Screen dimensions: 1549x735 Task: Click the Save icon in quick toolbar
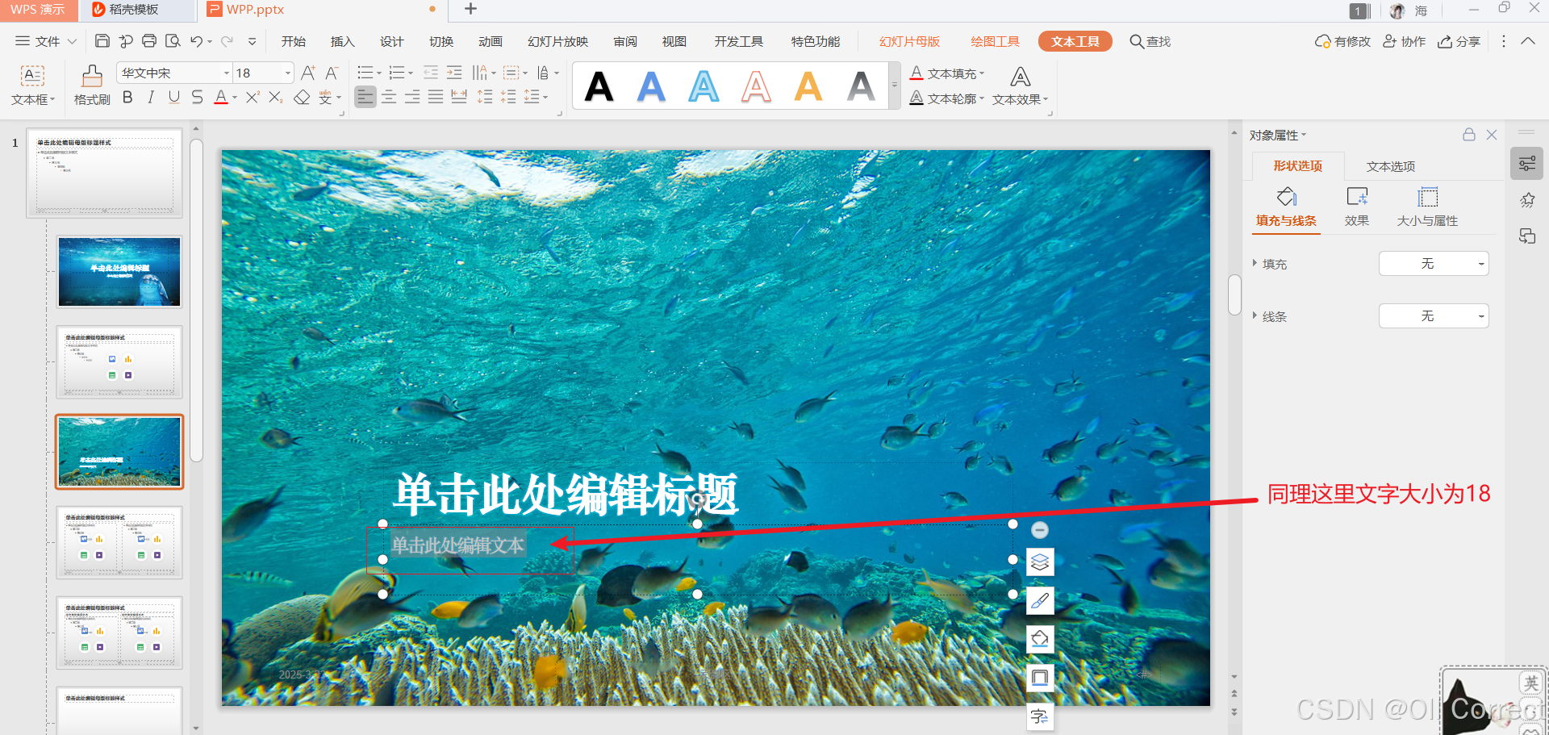102,41
